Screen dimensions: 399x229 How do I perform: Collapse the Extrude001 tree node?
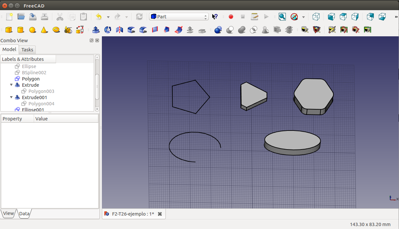[11, 97]
